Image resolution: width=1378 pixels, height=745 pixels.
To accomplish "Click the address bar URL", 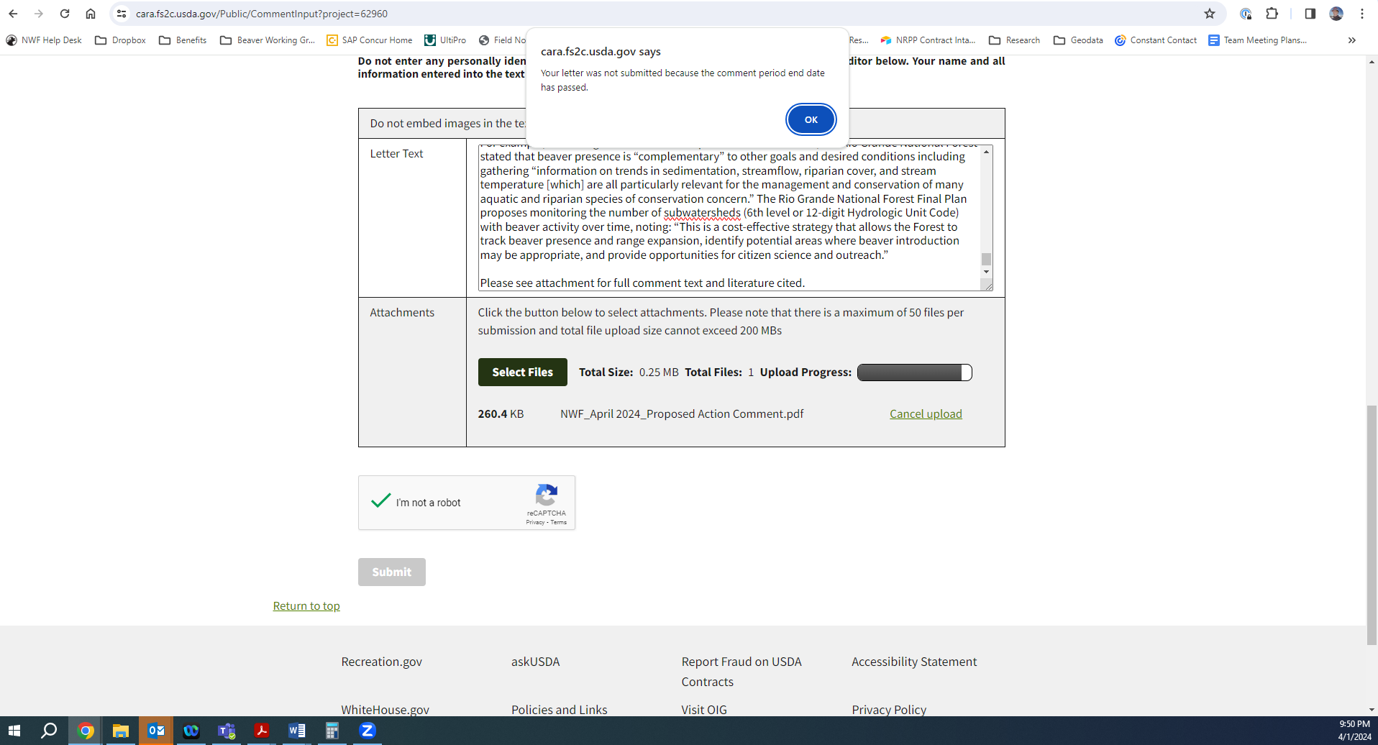I will pos(262,14).
